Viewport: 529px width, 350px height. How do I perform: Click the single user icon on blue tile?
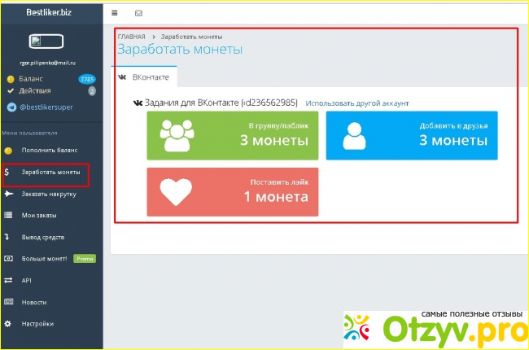pyautogui.click(x=354, y=135)
